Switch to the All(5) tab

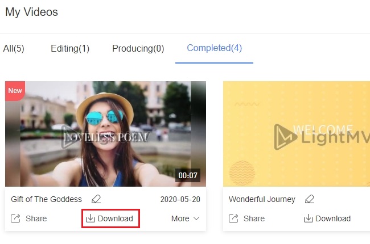click(13, 48)
